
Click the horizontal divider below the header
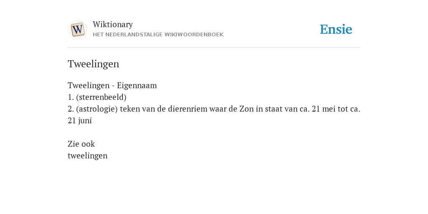coord(214,48)
